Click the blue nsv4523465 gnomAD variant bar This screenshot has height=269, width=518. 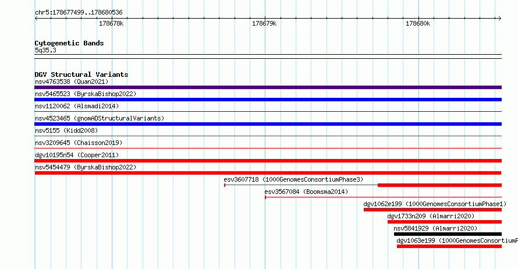click(x=268, y=124)
